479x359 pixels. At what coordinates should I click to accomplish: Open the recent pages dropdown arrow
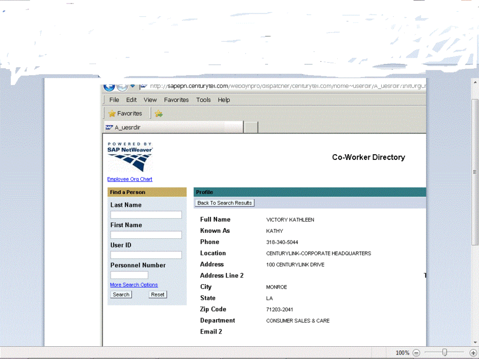132,86
